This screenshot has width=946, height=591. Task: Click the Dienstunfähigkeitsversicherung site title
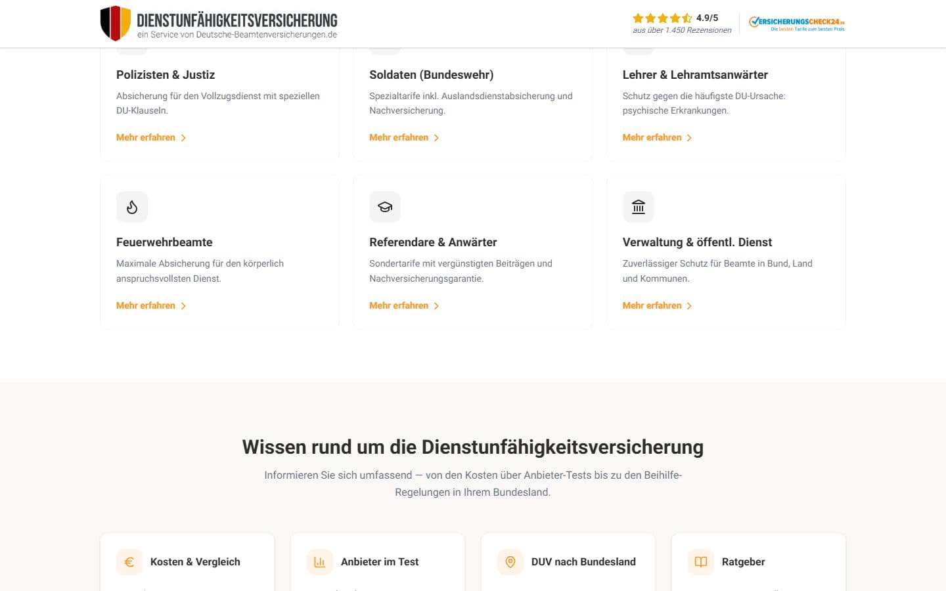click(x=237, y=20)
